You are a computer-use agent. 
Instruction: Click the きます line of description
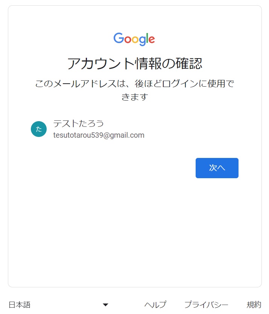[x=135, y=97]
